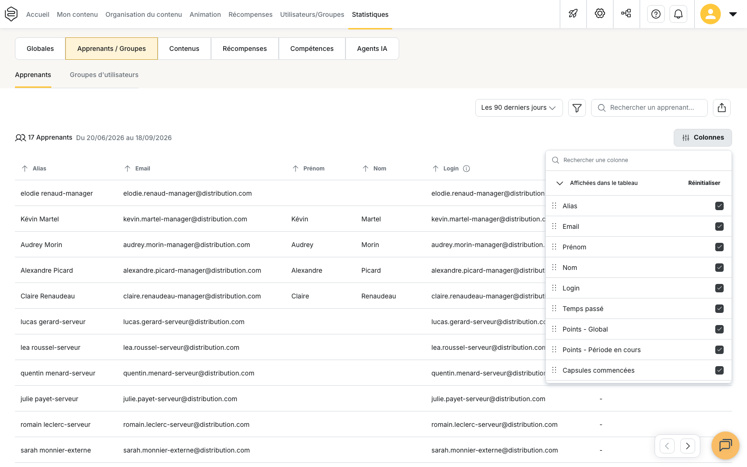Toggle the Colonnes panel button
747x467 pixels.
click(703, 138)
